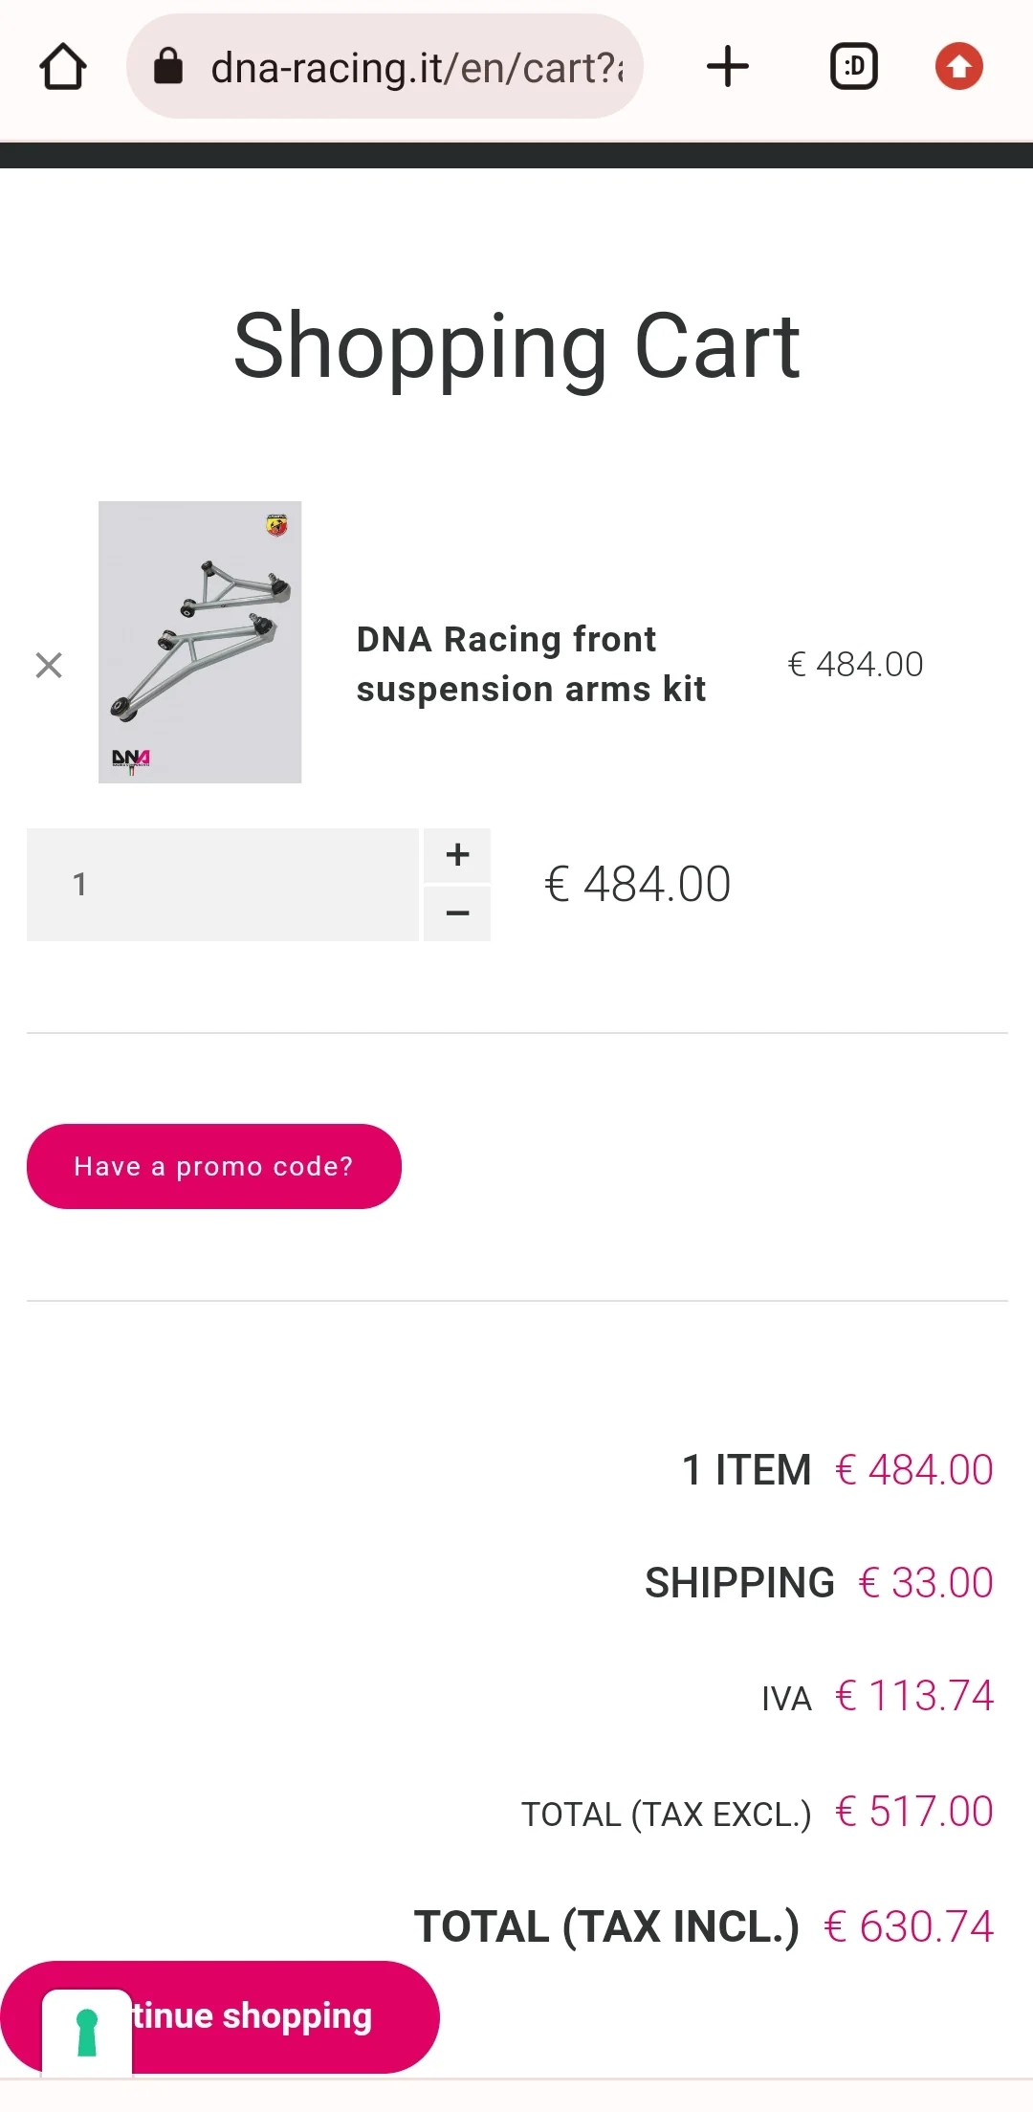Click the € 33.00 shipping amount
The image size is (1033, 2112).
pos(926,1583)
